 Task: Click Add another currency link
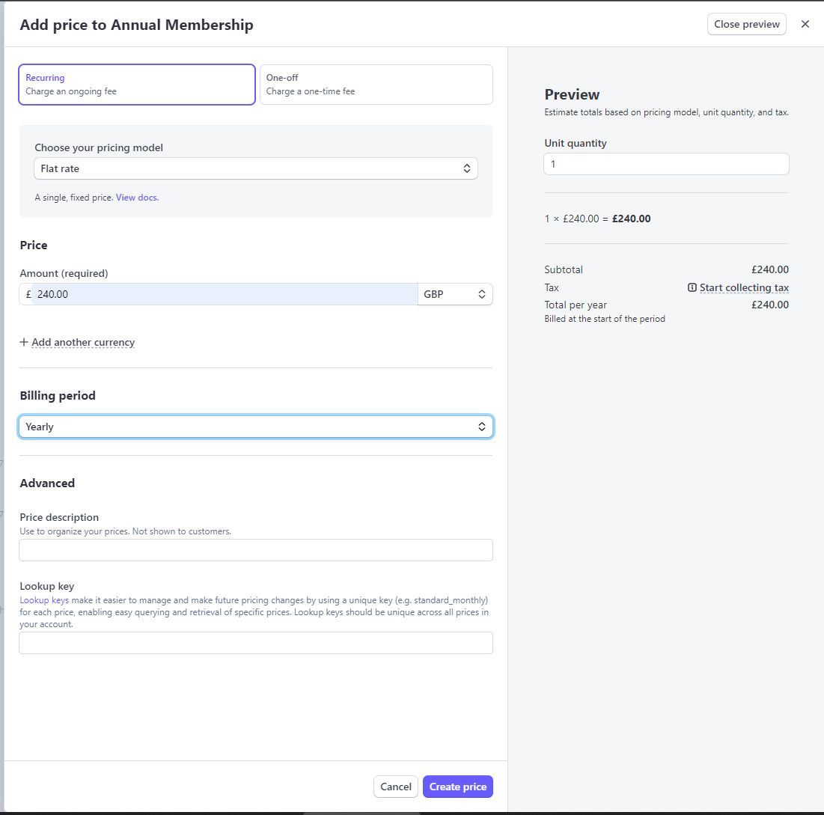click(x=83, y=343)
